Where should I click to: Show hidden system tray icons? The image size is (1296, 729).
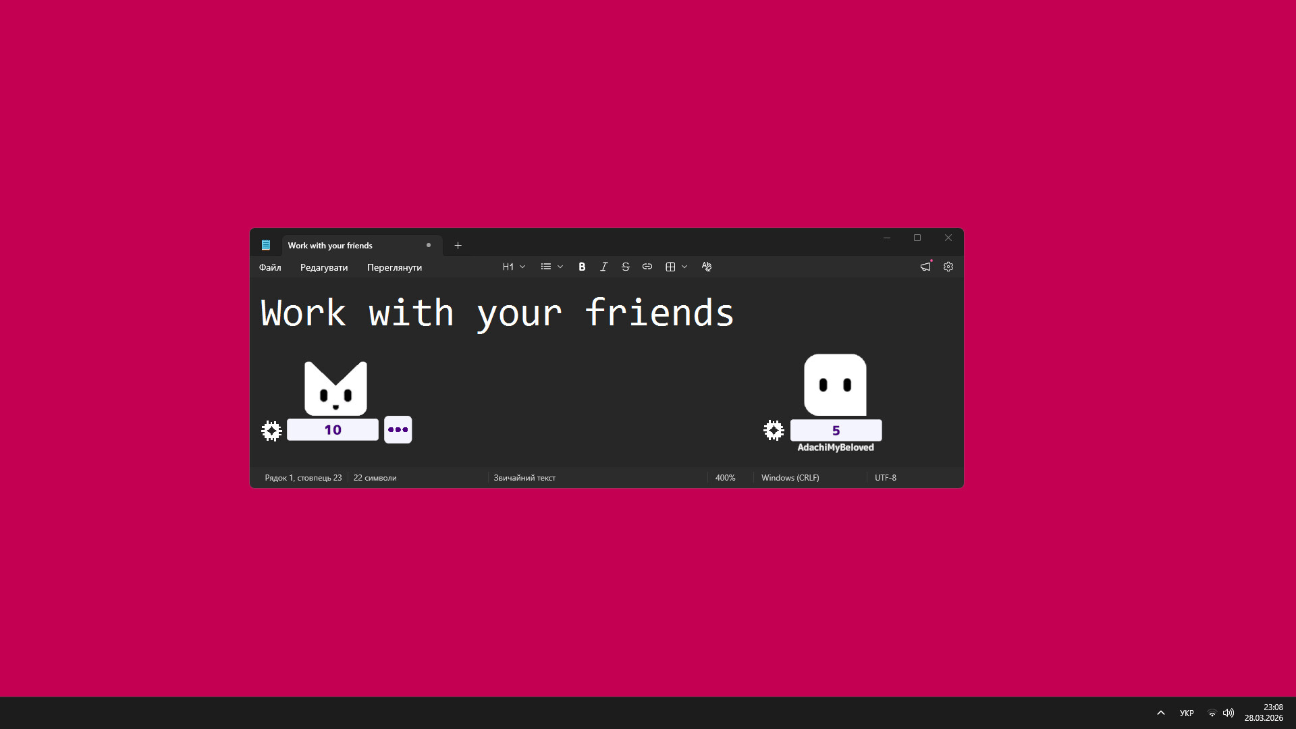1161,713
